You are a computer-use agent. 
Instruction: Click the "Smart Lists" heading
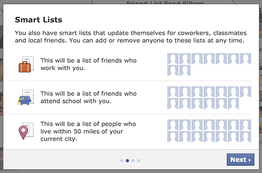click(39, 20)
